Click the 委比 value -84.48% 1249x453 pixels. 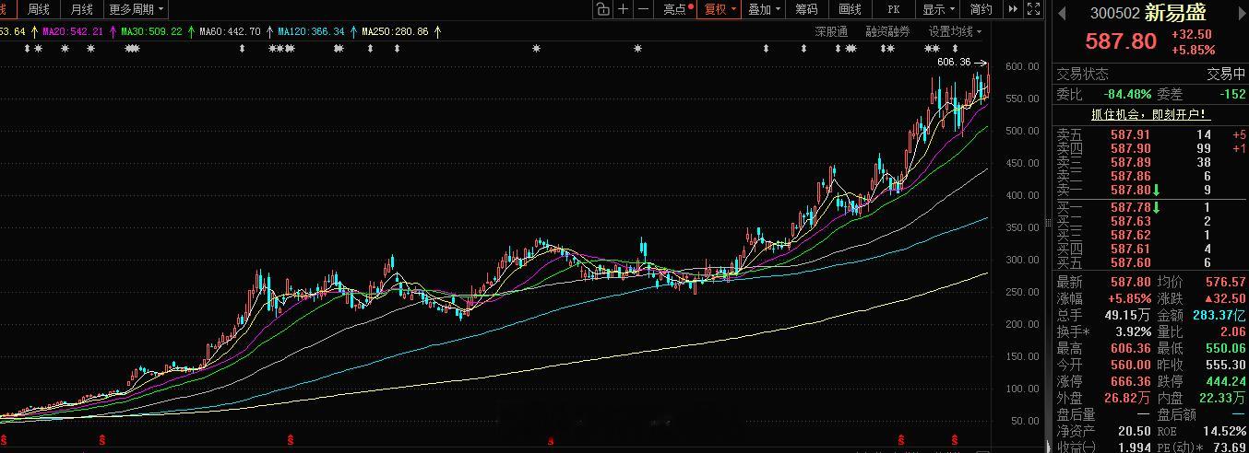(1127, 94)
